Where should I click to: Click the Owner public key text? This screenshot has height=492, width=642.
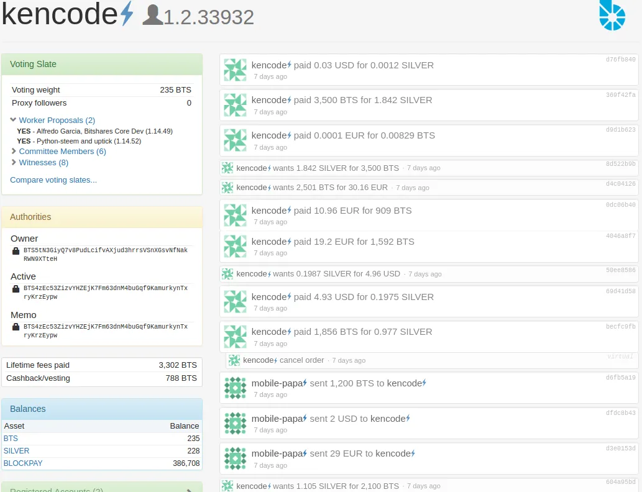tap(106, 255)
